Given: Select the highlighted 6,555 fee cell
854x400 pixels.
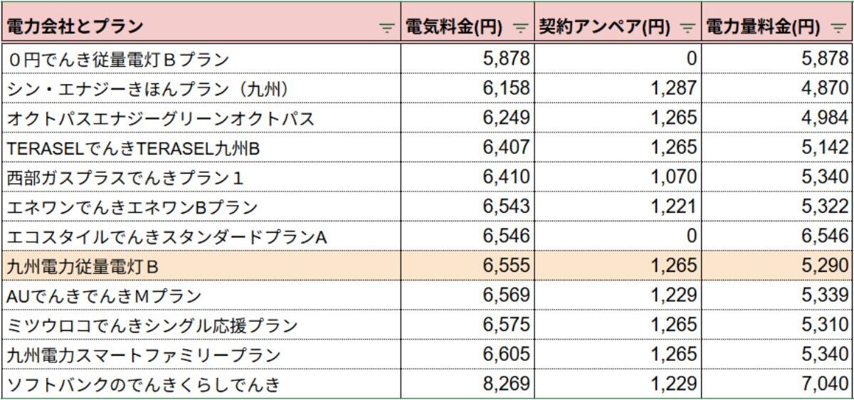Looking at the screenshot, I should click(x=467, y=265).
